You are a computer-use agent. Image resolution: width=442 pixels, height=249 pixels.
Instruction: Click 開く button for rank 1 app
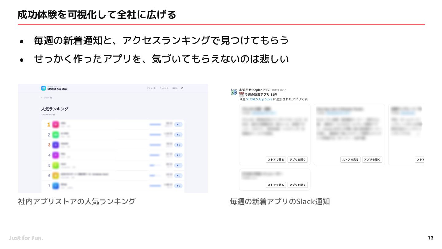(178, 124)
